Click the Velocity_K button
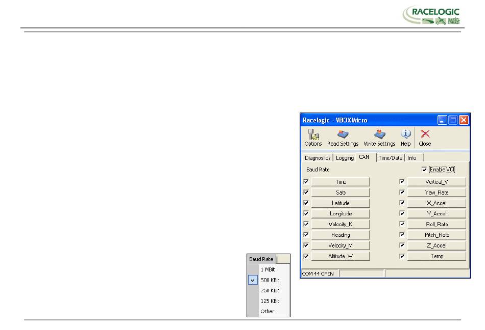This screenshot has width=485, height=330. coord(341,224)
